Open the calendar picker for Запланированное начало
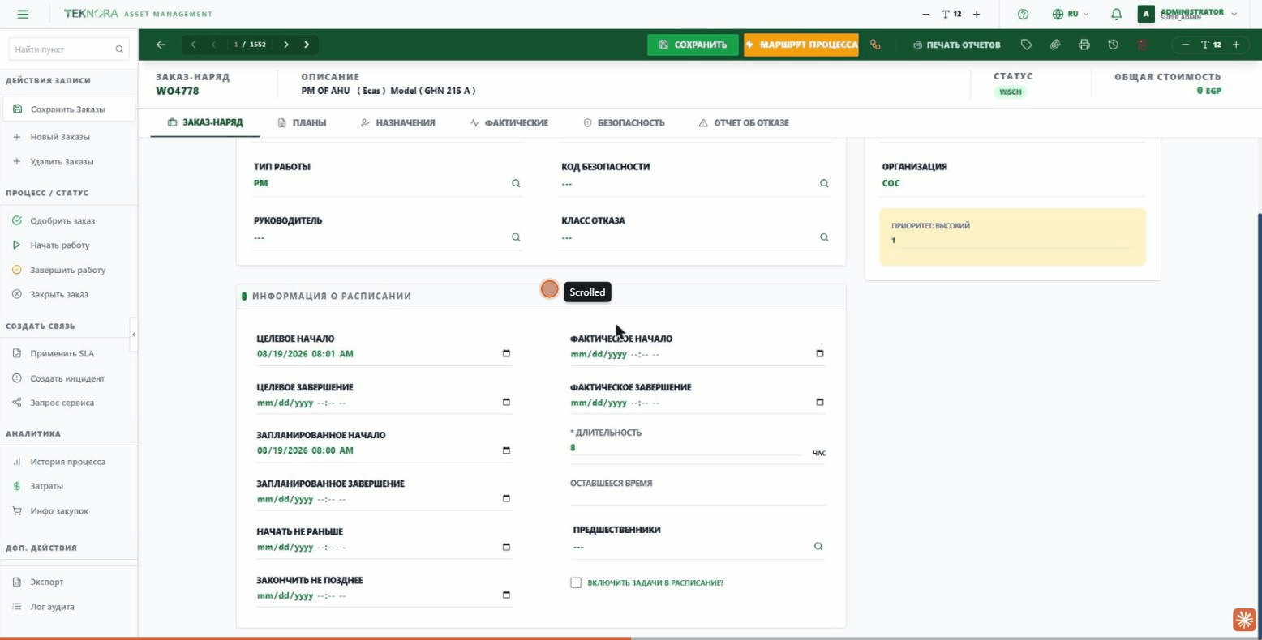The width and height of the screenshot is (1262, 640). point(507,450)
